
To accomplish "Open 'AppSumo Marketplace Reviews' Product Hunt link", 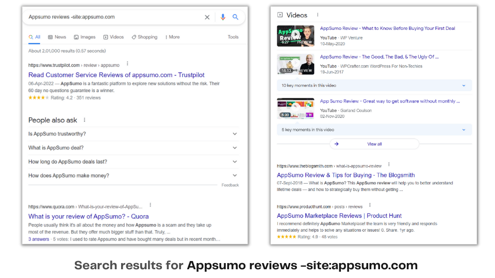I will (x=339, y=216).
